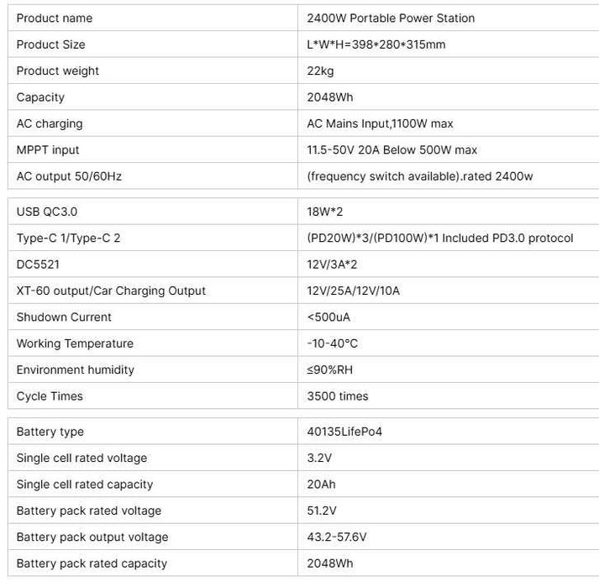Select the 2400W Portable Power Station value
Image resolution: width=599 pixels, height=587 pixels.
[x=391, y=18]
